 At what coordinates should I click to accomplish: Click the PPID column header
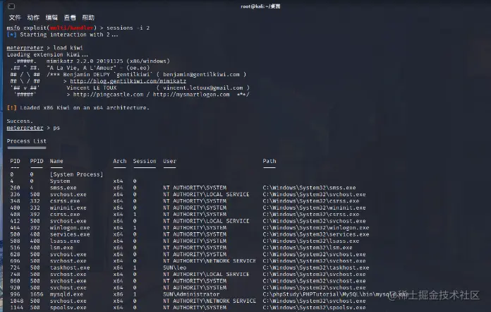pyautogui.click(x=37, y=161)
